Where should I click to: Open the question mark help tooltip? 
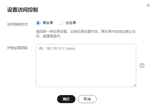click(142, 65)
